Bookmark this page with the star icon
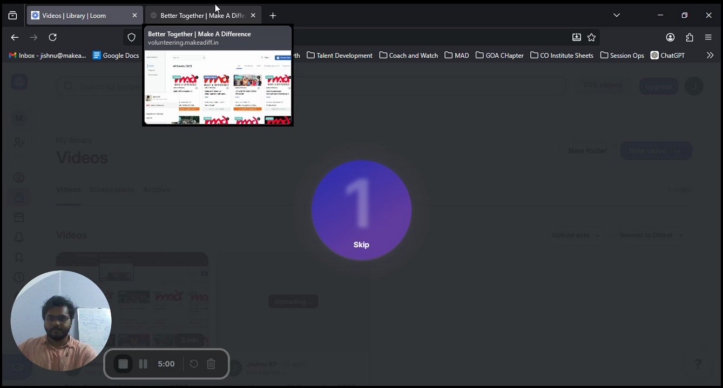Screen dimensions: 723x388 click(591, 37)
